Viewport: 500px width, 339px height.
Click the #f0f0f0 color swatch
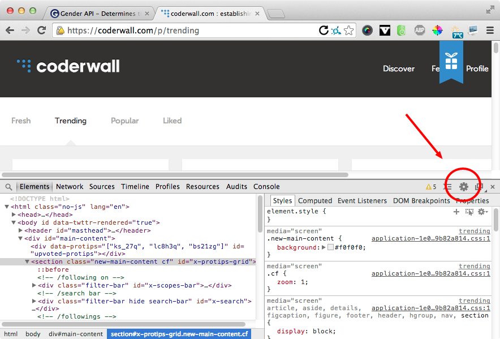(331, 247)
